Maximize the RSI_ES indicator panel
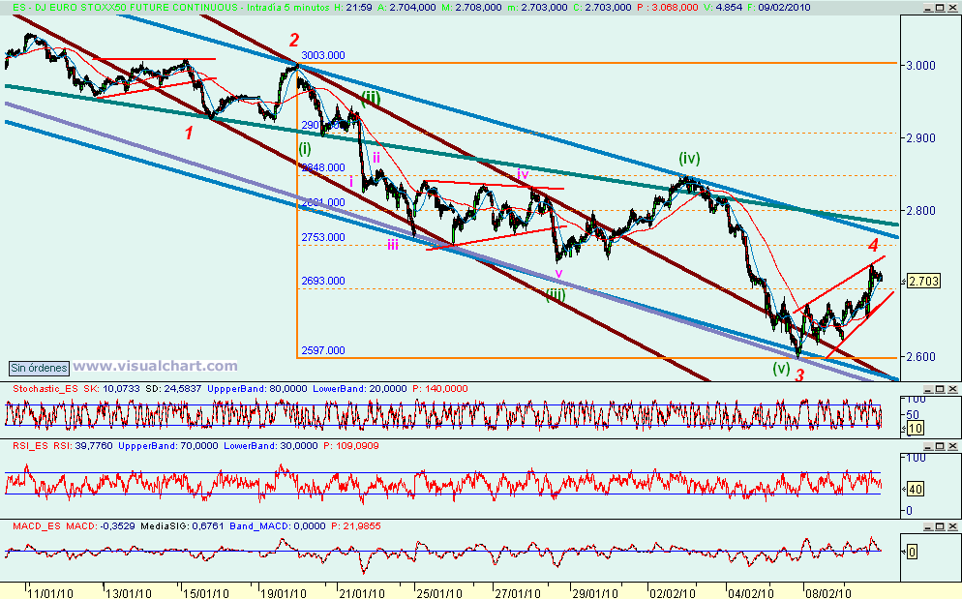 (x=939, y=445)
